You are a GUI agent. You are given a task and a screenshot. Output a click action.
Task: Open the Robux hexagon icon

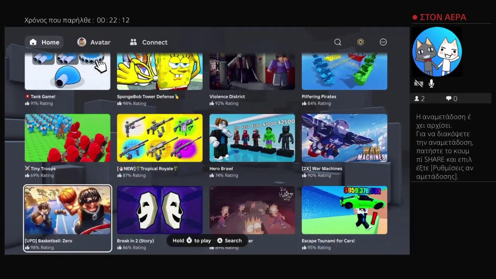coord(360,42)
